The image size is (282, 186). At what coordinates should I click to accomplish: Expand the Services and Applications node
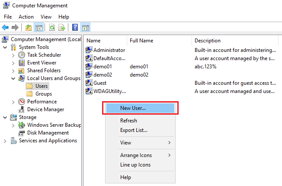pyautogui.click(x=5, y=141)
